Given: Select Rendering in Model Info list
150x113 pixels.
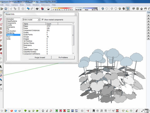Looking at the screenshot, I should [x=10, y=33].
